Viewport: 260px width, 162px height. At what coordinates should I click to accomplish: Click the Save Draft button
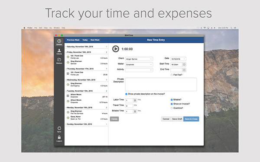point(177,119)
